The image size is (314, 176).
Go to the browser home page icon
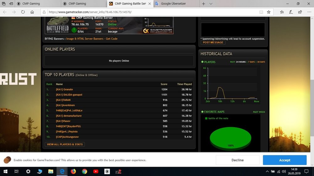(32, 12)
